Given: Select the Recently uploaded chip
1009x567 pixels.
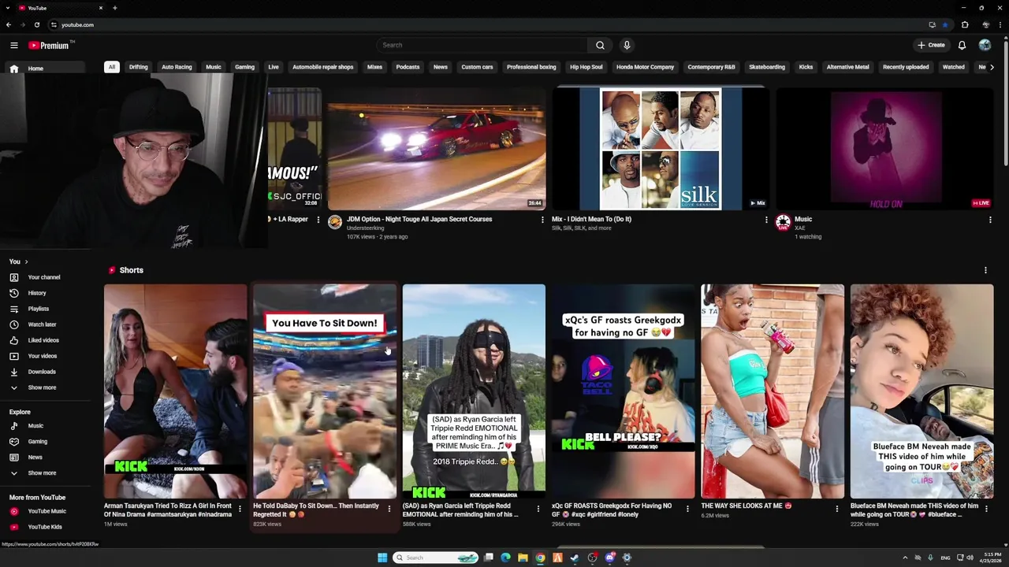Looking at the screenshot, I should [906, 67].
